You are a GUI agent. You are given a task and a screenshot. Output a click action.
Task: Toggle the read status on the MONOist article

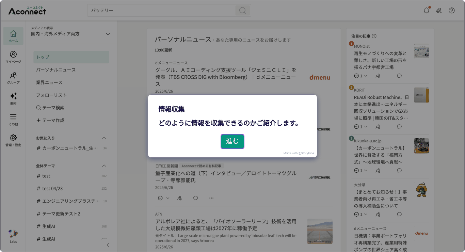click(x=356, y=76)
